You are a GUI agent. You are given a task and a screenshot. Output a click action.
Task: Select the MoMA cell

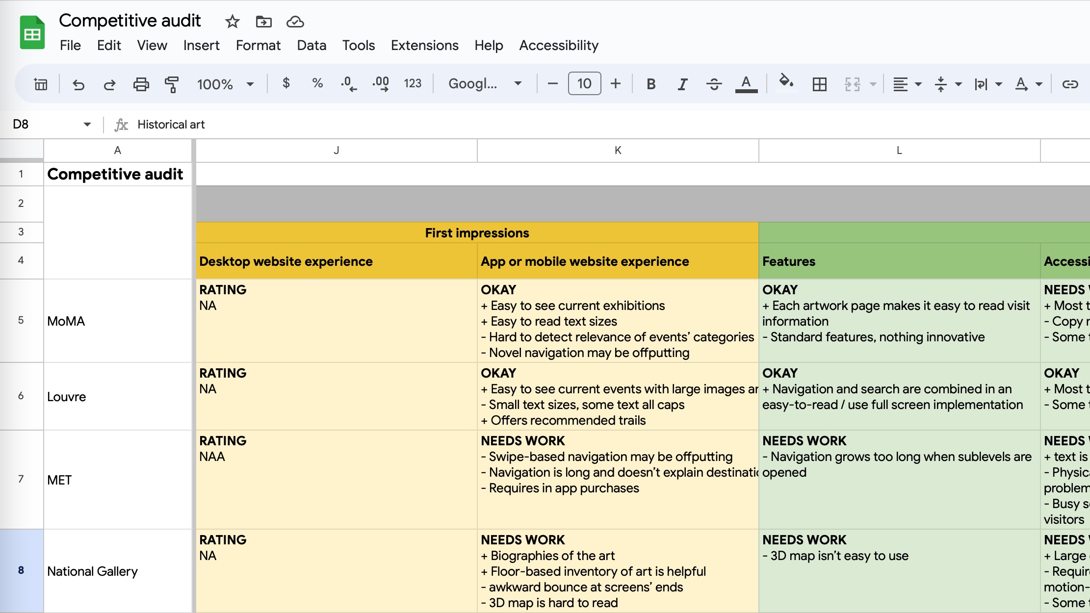[118, 321]
